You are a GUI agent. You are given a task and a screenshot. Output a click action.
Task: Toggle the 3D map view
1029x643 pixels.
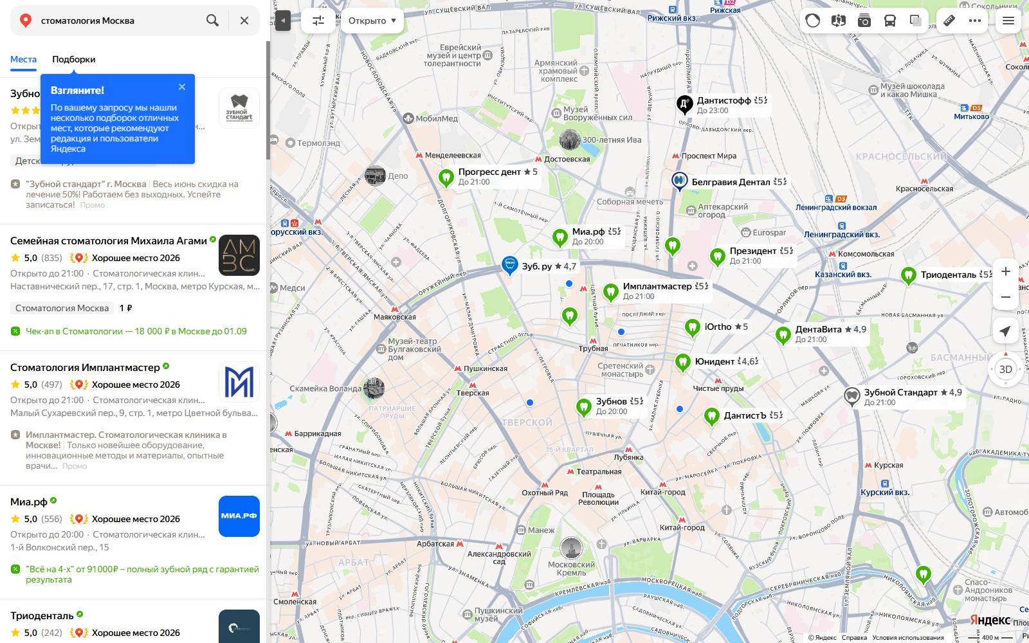click(1006, 369)
